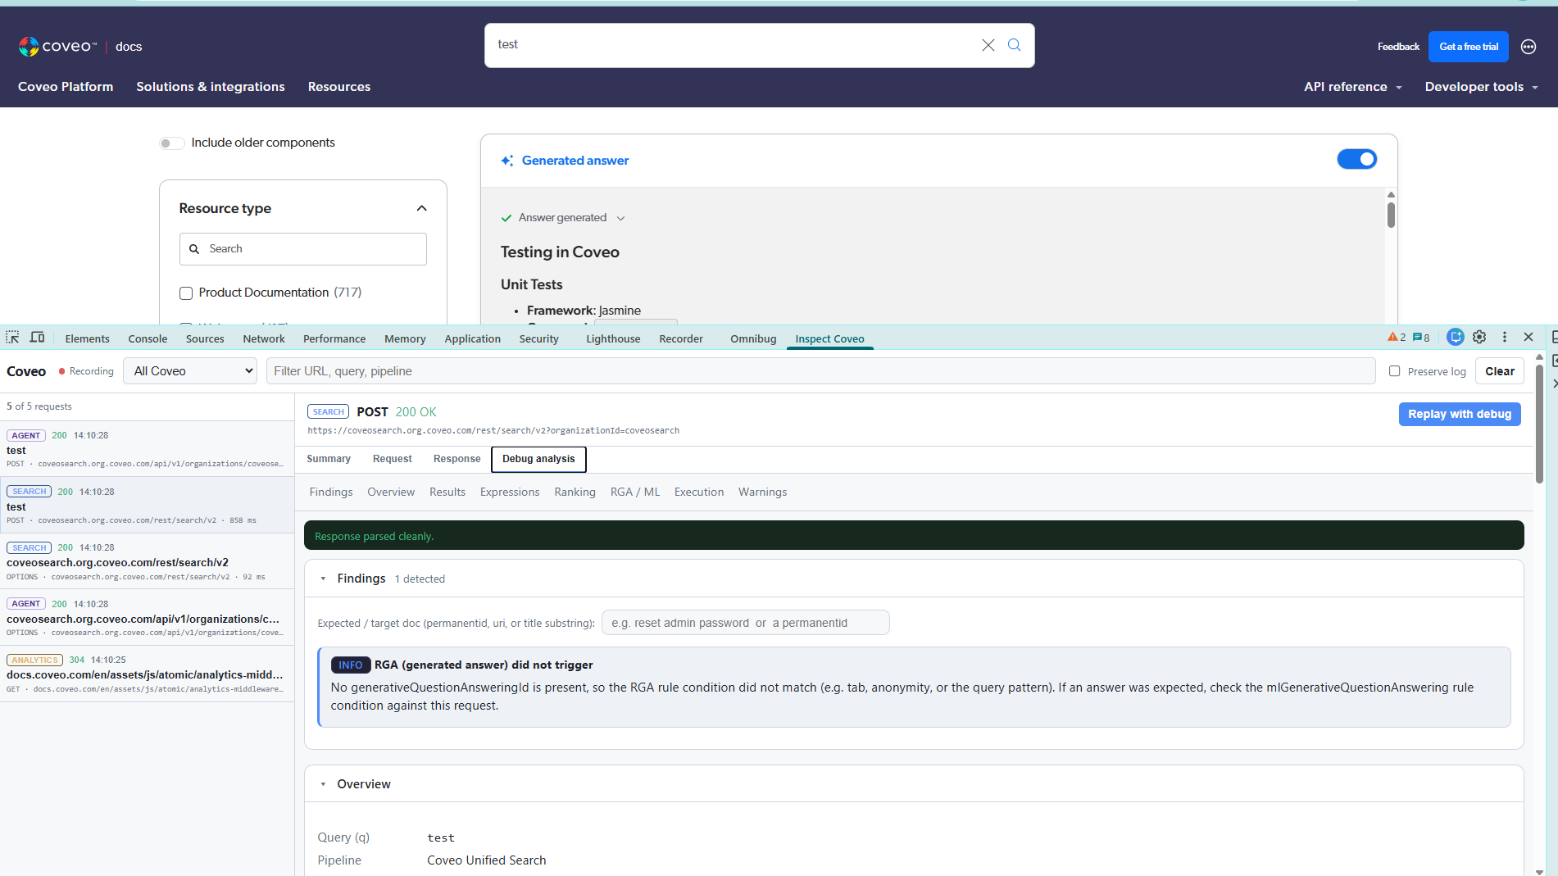The height and width of the screenshot is (876, 1558).
Task: Open the DevTools three-dot customize menu
Action: (1505, 337)
